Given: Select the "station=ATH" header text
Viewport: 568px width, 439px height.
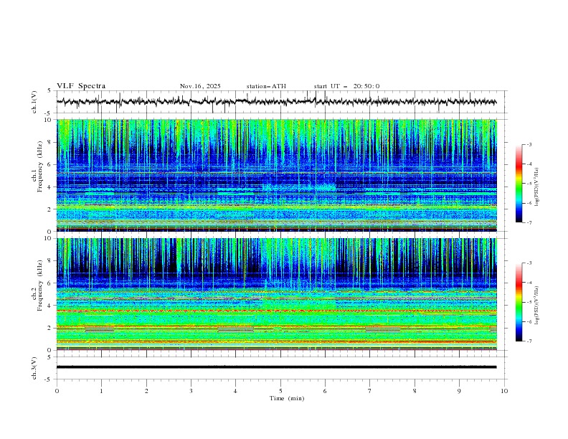Looking at the screenshot, I should tap(266, 86).
